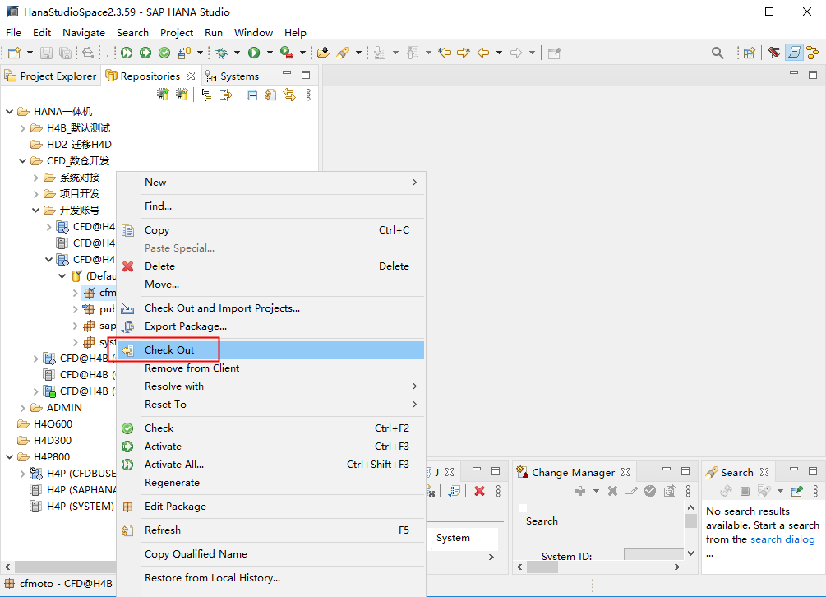Switch to the Systems tab
826x597 pixels.
233,76
